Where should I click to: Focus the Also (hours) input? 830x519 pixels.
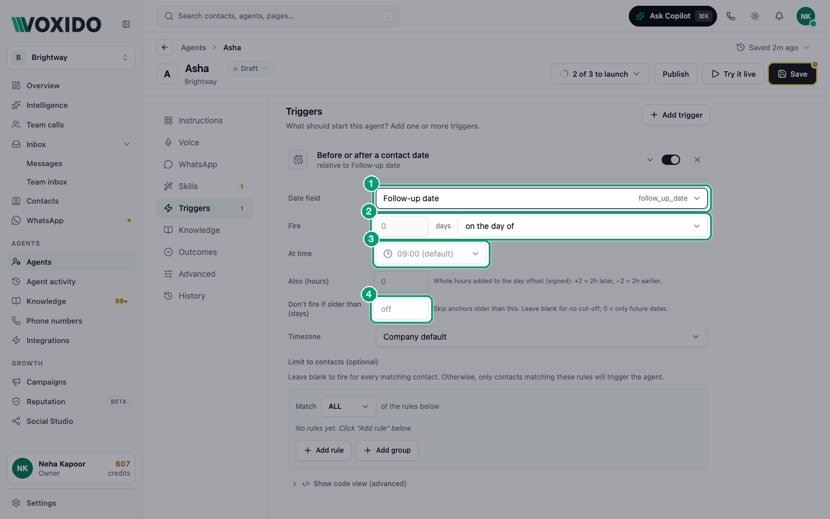pos(401,281)
